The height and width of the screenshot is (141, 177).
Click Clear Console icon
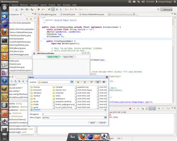pyautogui.click(x=143, y=109)
